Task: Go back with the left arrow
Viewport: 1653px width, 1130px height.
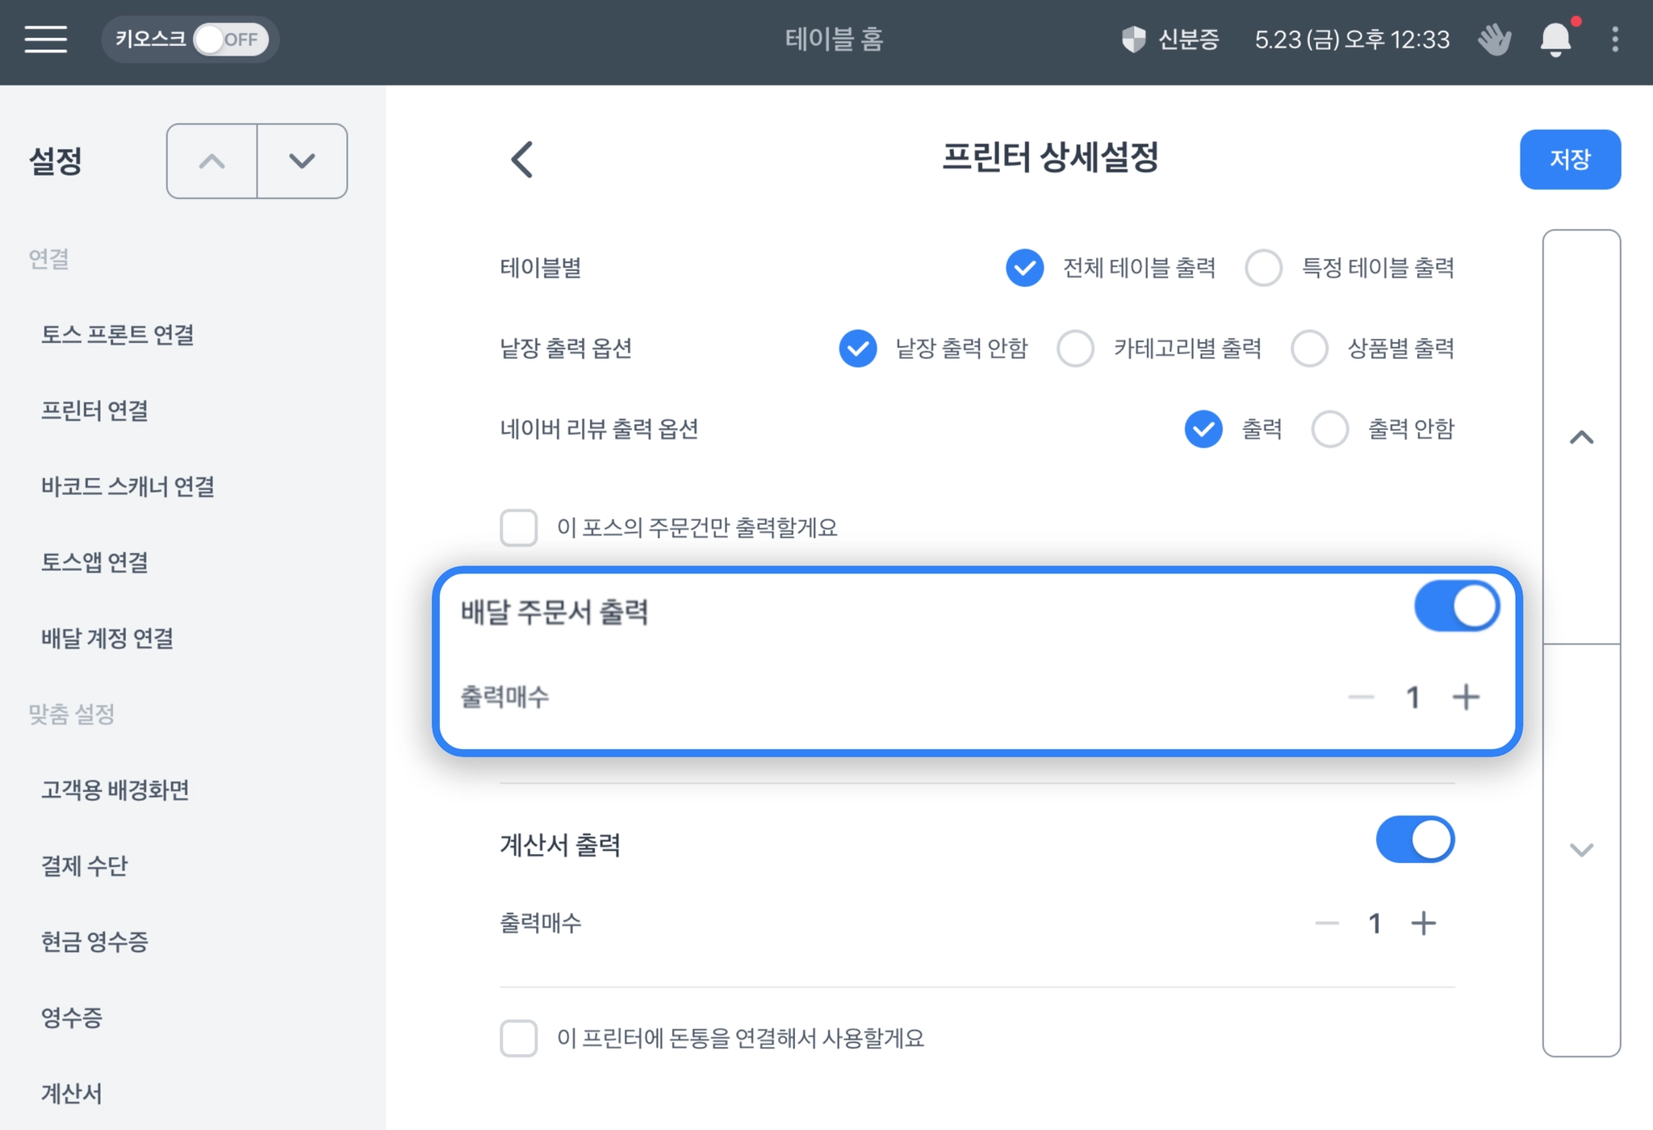Action: (522, 159)
